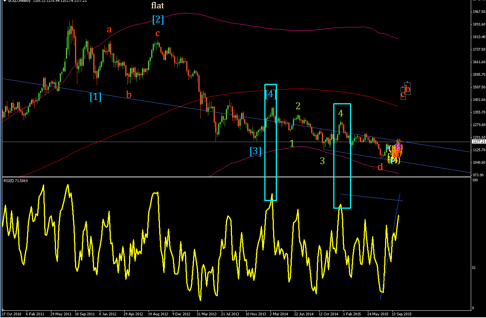The width and height of the screenshot is (486, 318).
Task: Click the 21 Jul 2013 date label
Action: tap(230, 314)
